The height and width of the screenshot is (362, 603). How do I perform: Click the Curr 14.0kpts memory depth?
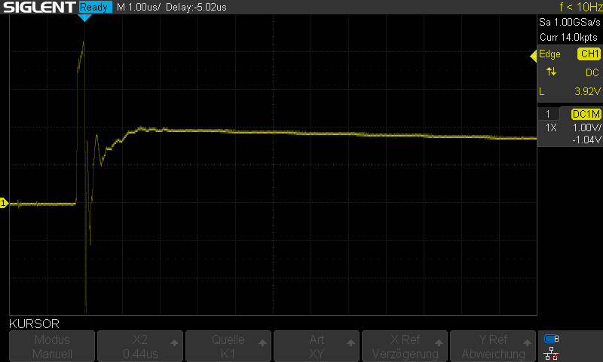(x=568, y=37)
